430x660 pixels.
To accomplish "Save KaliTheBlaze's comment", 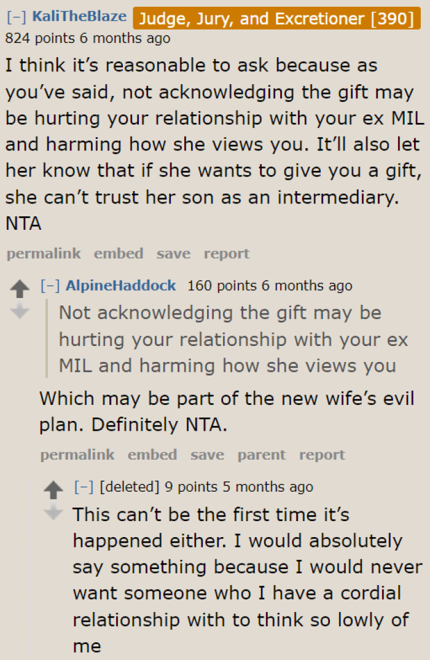I will (173, 253).
